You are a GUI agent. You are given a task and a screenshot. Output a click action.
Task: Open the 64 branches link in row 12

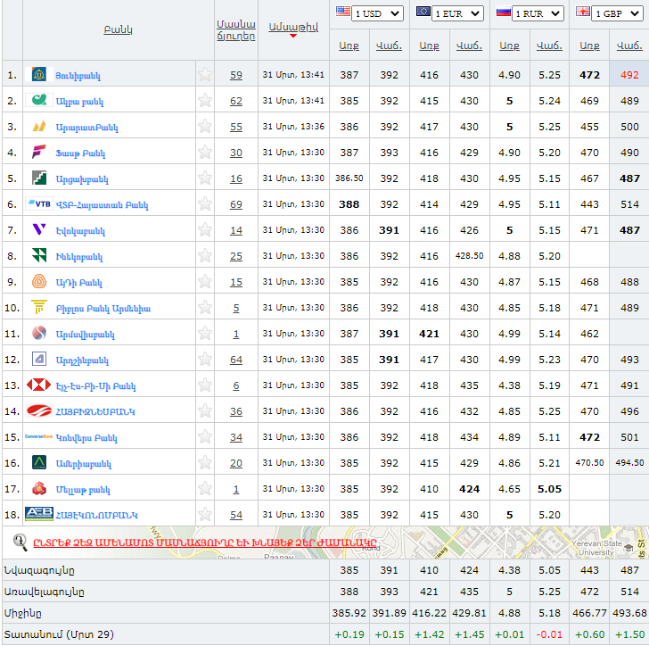(236, 360)
